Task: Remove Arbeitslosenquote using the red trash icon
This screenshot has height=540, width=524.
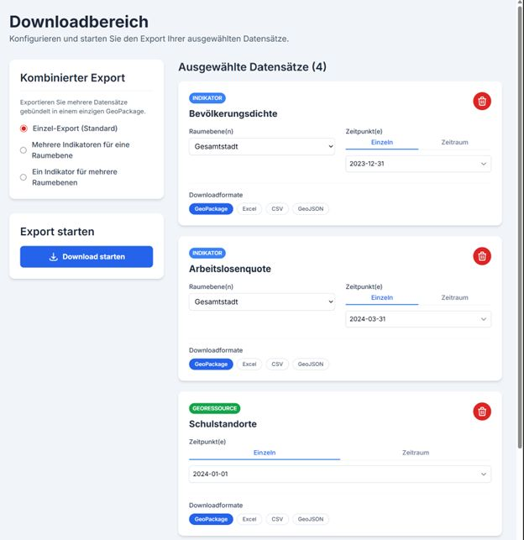Action: [482, 256]
